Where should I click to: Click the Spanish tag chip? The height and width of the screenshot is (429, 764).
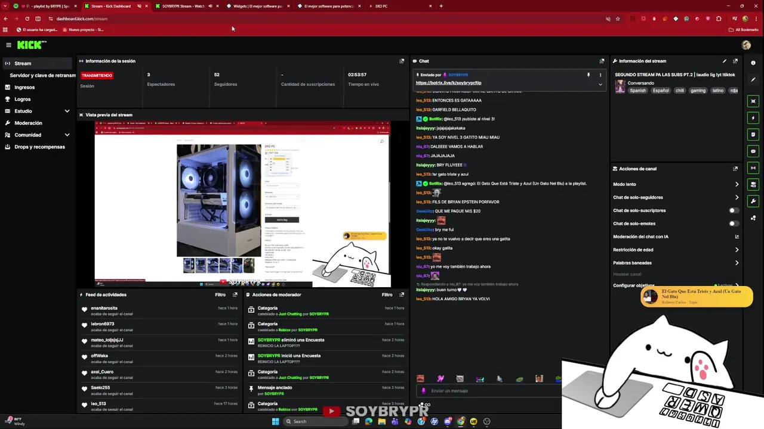(x=637, y=91)
